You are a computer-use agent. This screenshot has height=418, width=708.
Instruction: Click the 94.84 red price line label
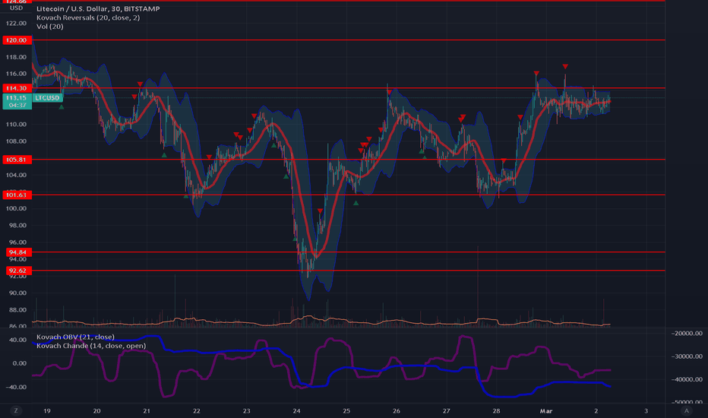coord(17,252)
